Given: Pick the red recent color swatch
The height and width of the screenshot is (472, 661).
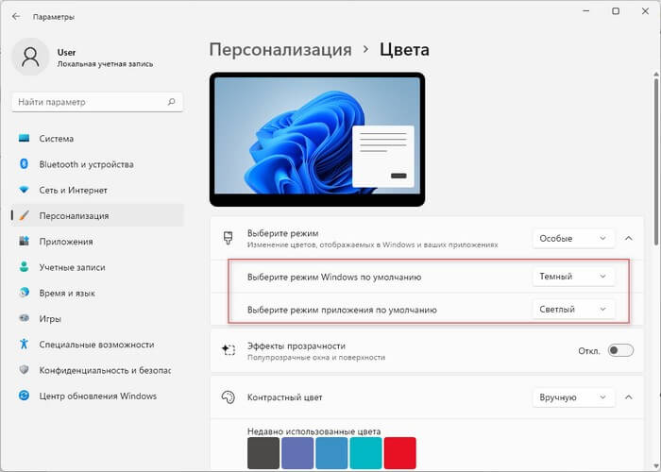Looking at the screenshot, I should click(x=399, y=453).
